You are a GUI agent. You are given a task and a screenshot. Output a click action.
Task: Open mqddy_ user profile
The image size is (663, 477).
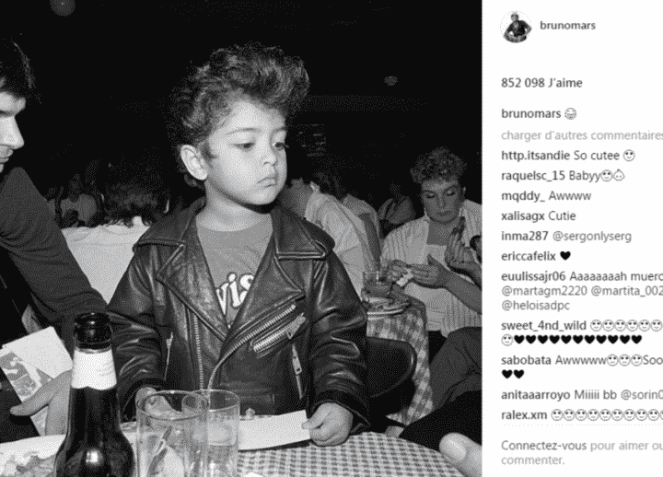point(521,196)
